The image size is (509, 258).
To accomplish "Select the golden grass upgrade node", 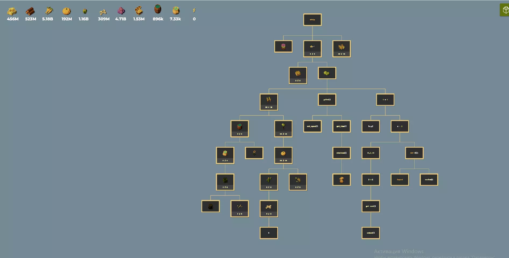I will pyautogui.click(x=341, y=49).
